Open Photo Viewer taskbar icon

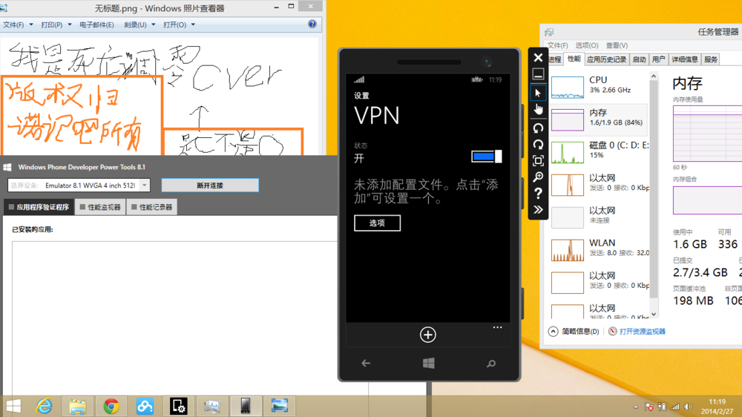[279, 406]
